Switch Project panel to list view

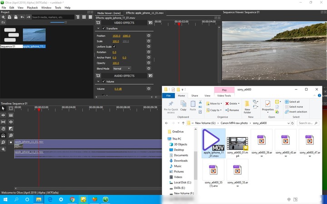[x=90, y=17]
